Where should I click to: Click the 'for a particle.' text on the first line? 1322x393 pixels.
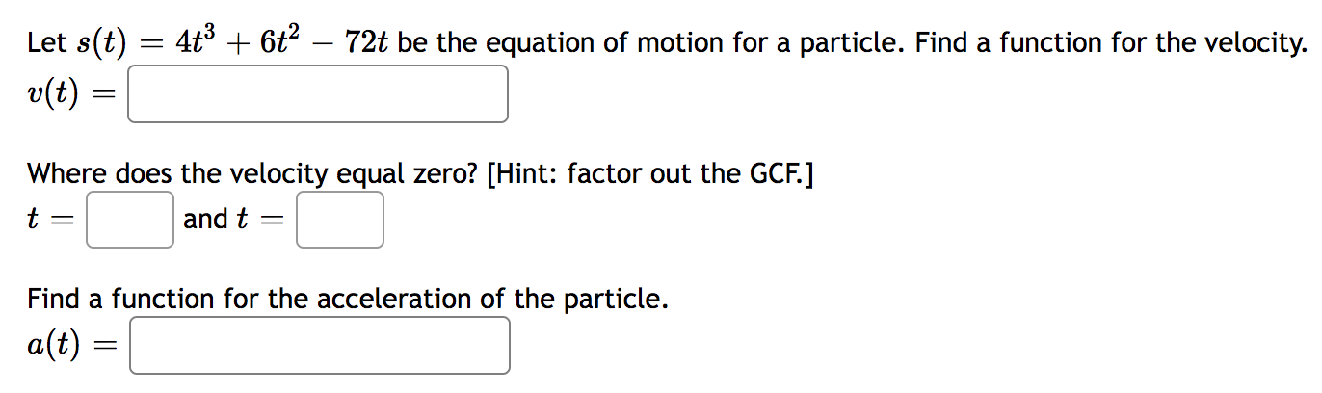click(799, 43)
